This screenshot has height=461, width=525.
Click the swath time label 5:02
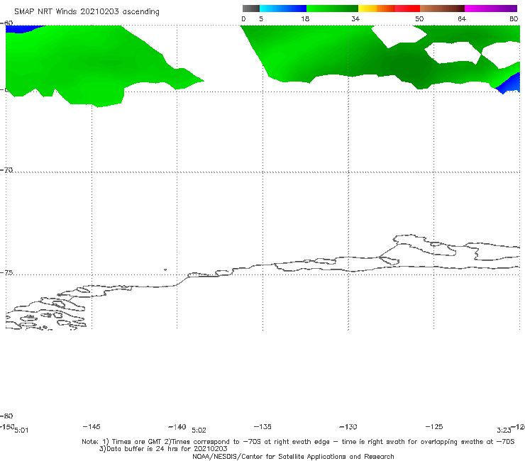[199, 431]
